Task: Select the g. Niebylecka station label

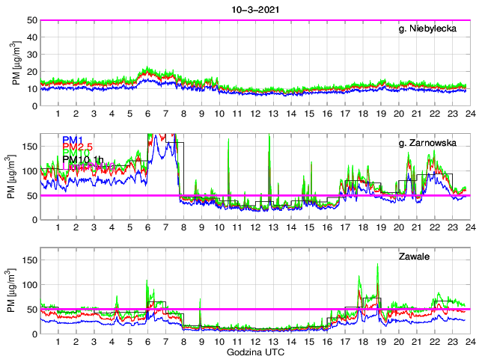Action: coord(427,28)
